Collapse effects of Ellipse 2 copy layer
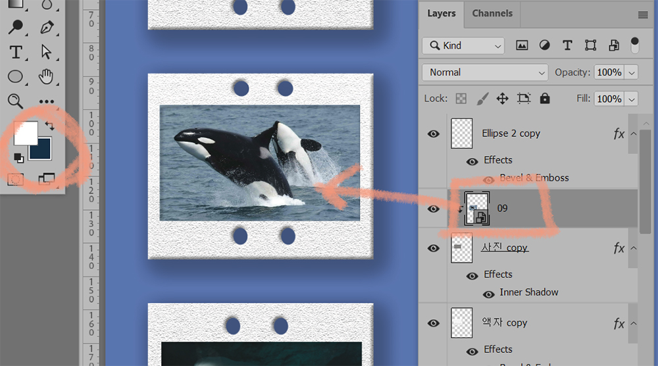 pos(634,134)
